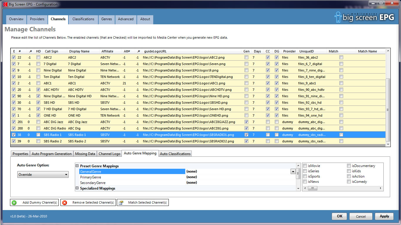Click the channel list vertical scrollbar thumb
Viewport: 401px width, 225px height.
click(388, 110)
